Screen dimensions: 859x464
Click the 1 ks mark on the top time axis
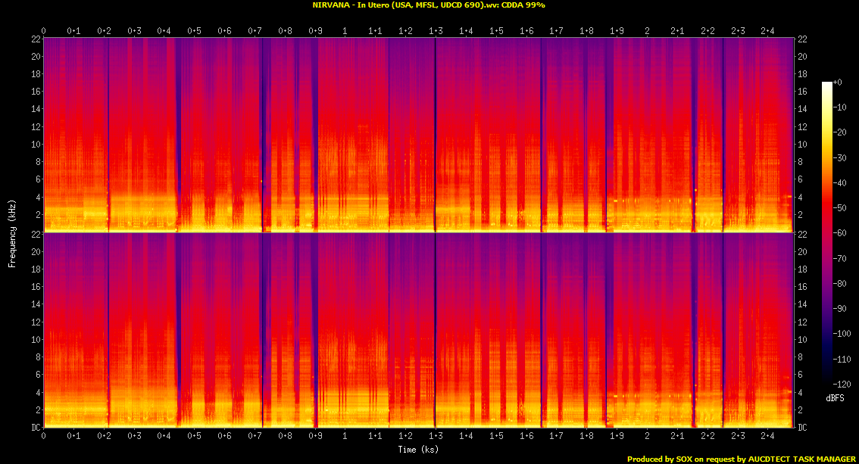pos(345,31)
